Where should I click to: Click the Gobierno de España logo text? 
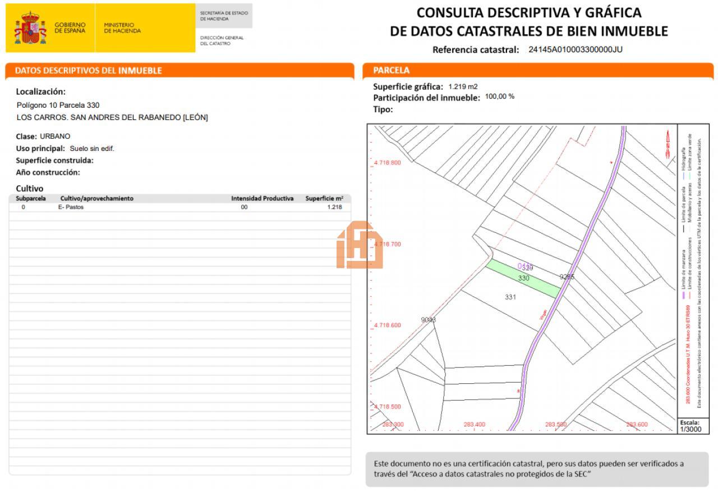point(70,27)
